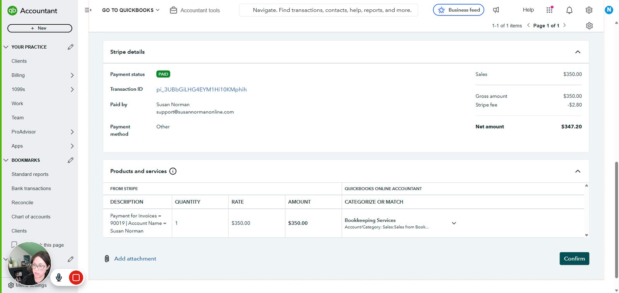Open the Stripe transaction ID link
The height and width of the screenshot is (293, 619).
click(x=201, y=89)
